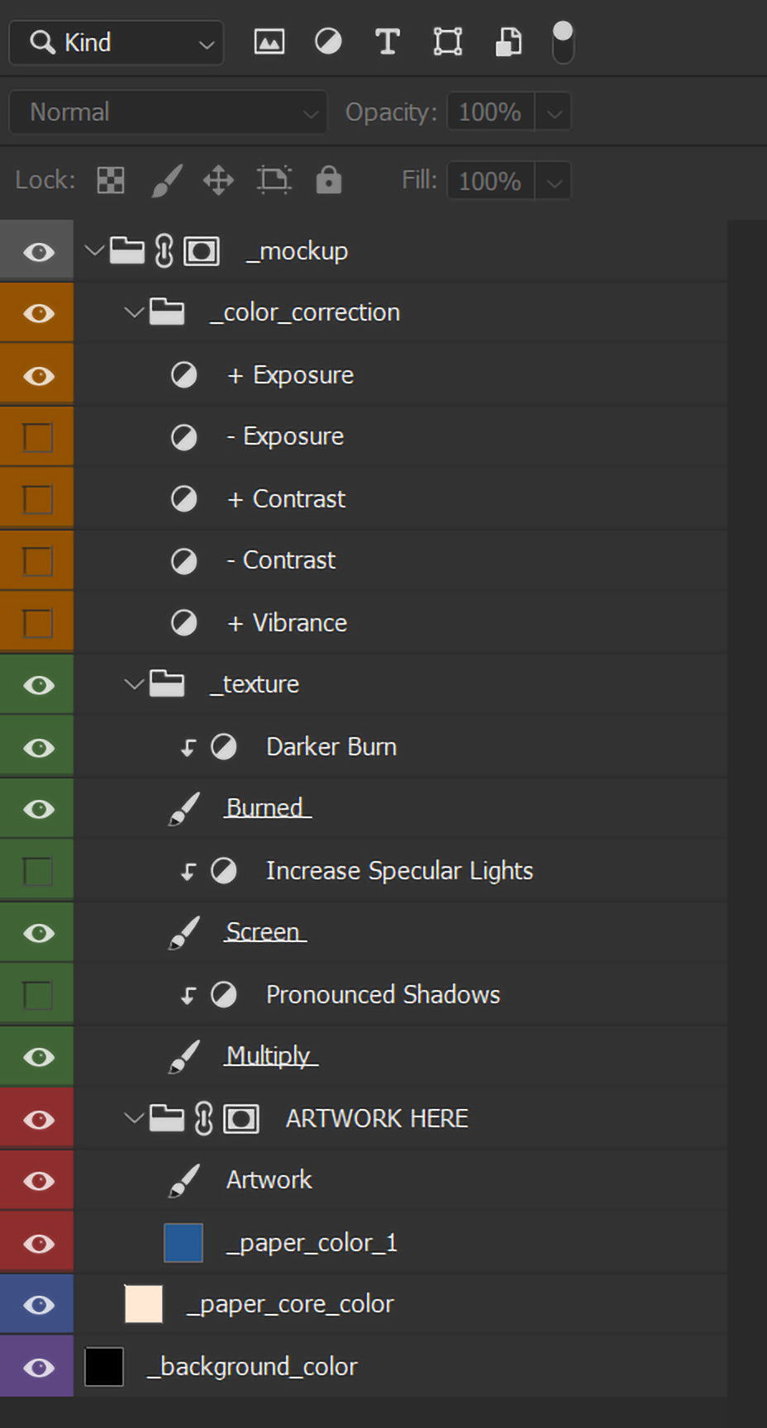Click lock transparent pixels icon

(x=111, y=180)
